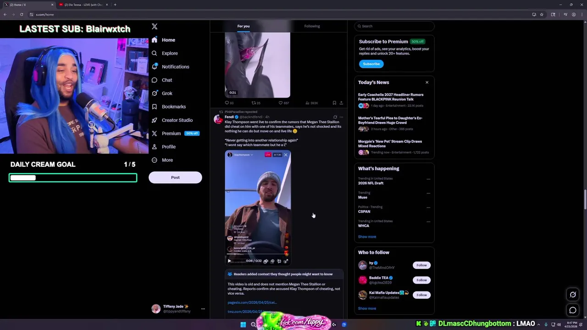This screenshot has height=330, width=587.
Task: Follow Kai Mafia Updates account
Action: [421, 295]
